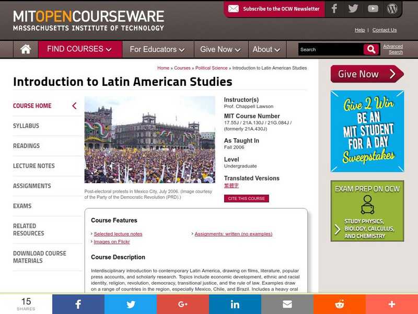Viewport: 418px width, 314px height.
Task: Share on LinkedIn in bottom share bar
Action: (235, 304)
